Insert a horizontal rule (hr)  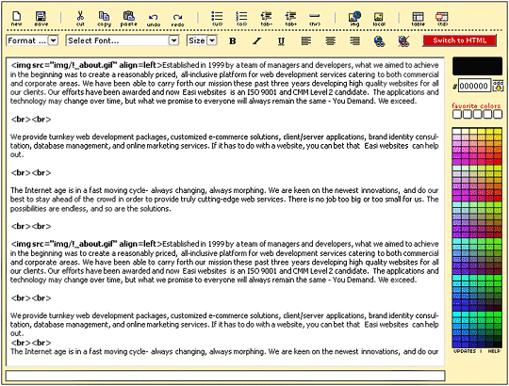click(x=315, y=19)
